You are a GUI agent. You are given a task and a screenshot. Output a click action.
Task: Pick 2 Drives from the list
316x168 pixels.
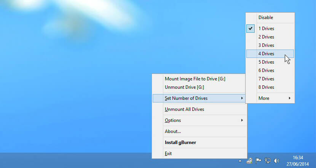point(266,37)
